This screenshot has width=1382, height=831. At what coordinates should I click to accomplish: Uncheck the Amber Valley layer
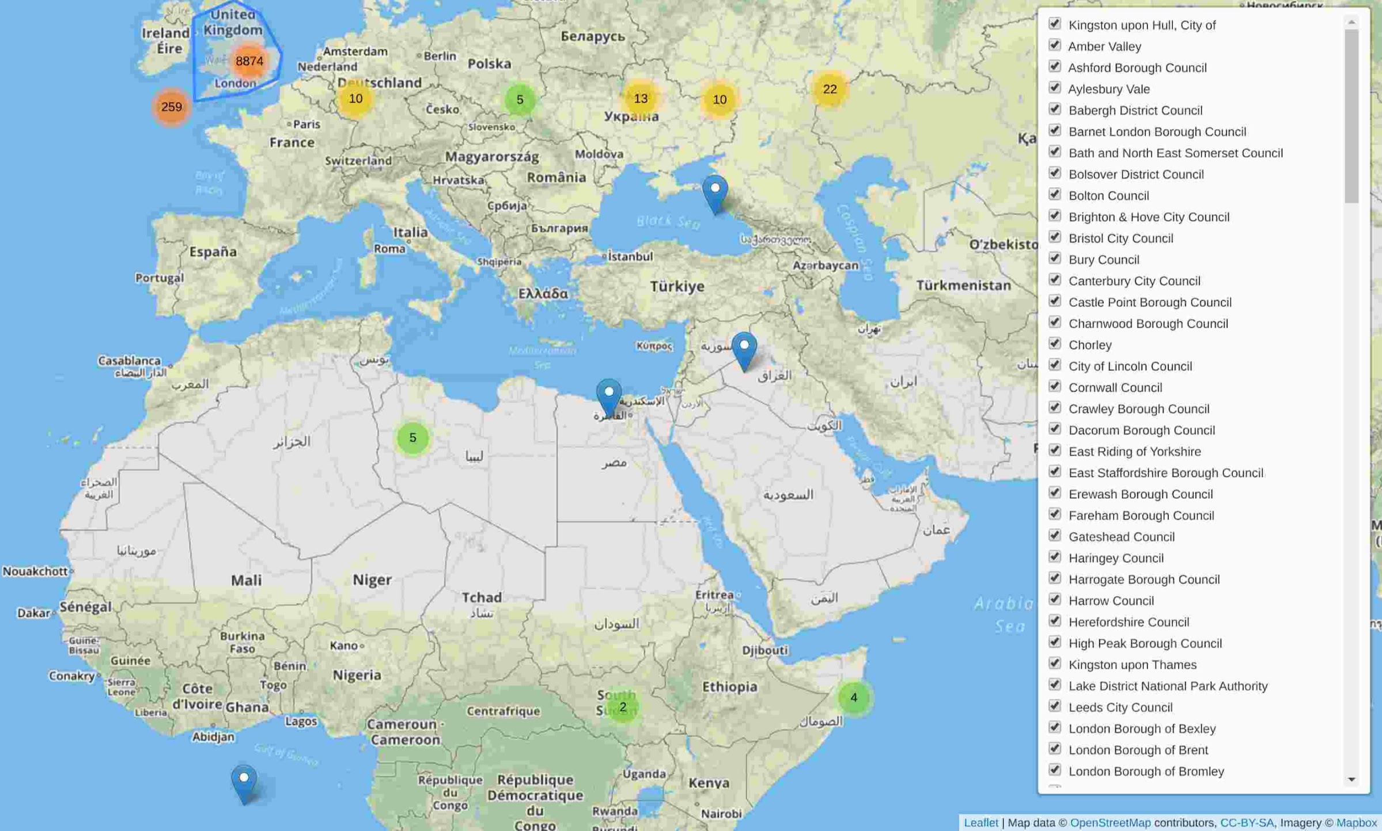click(x=1055, y=45)
